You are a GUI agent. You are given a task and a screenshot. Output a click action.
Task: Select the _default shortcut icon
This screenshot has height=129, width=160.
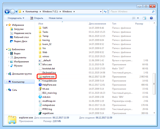(x=40, y=60)
